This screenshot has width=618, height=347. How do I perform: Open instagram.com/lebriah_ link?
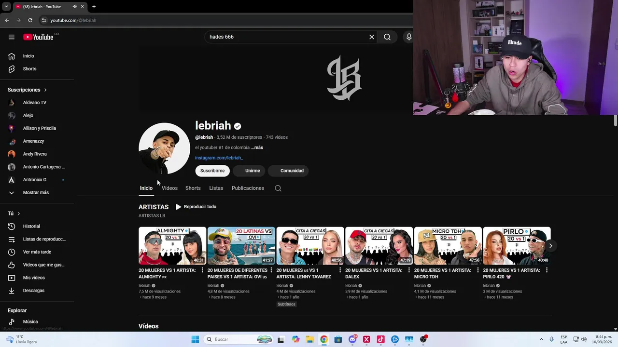click(x=219, y=158)
